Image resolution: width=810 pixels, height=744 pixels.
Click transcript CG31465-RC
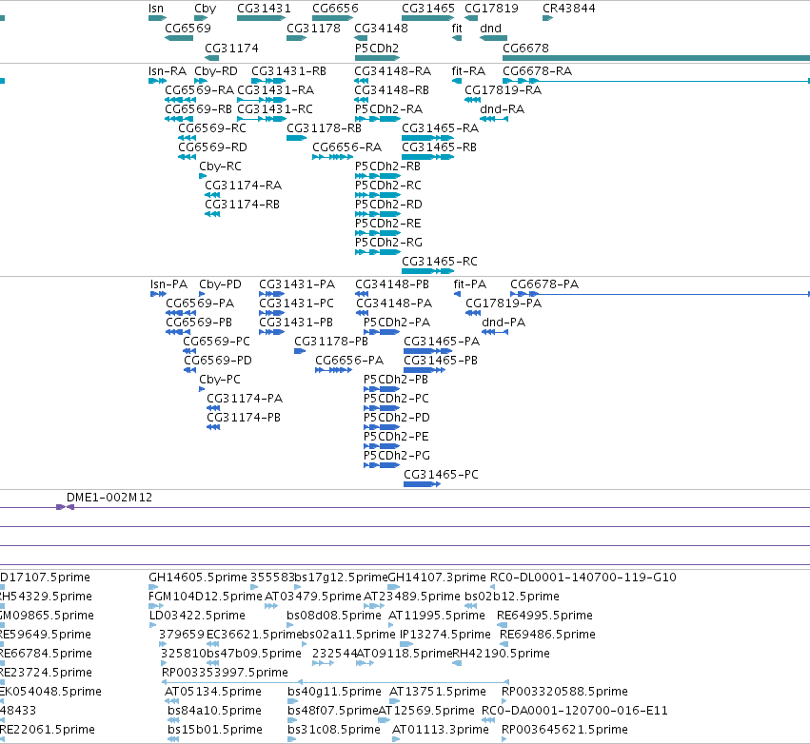click(440, 262)
